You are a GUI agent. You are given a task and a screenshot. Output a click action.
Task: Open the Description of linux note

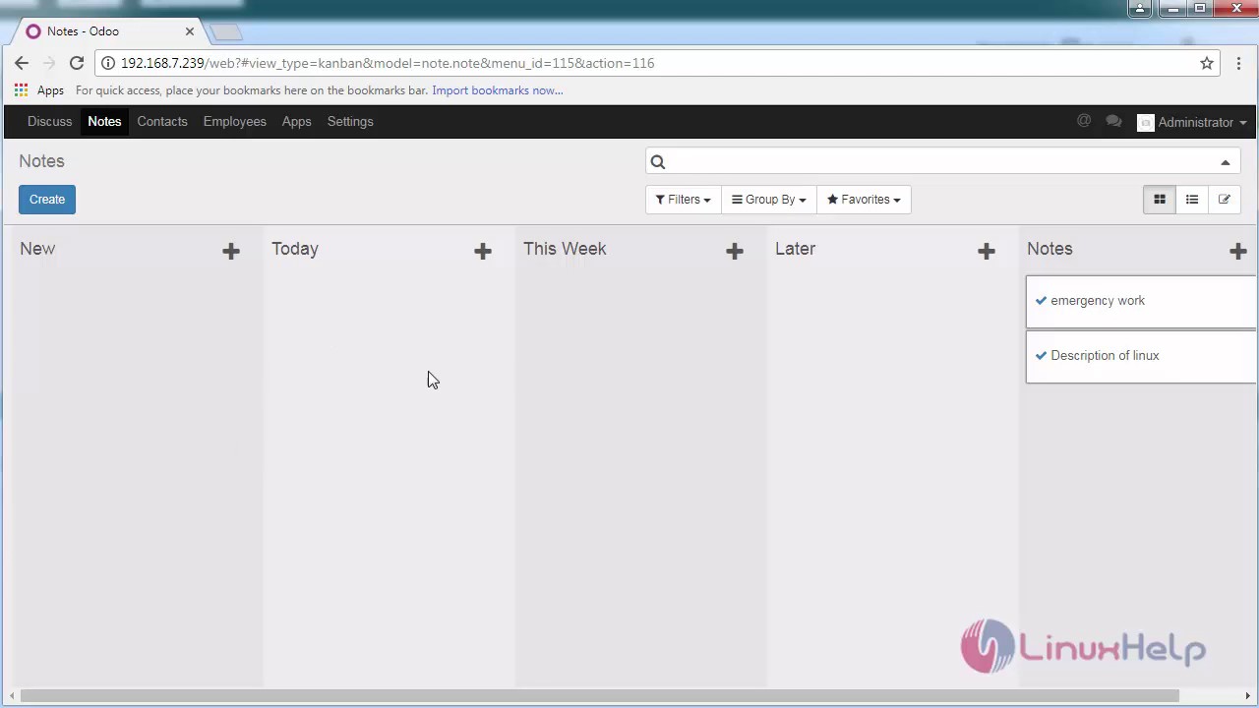coord(1141,357)
